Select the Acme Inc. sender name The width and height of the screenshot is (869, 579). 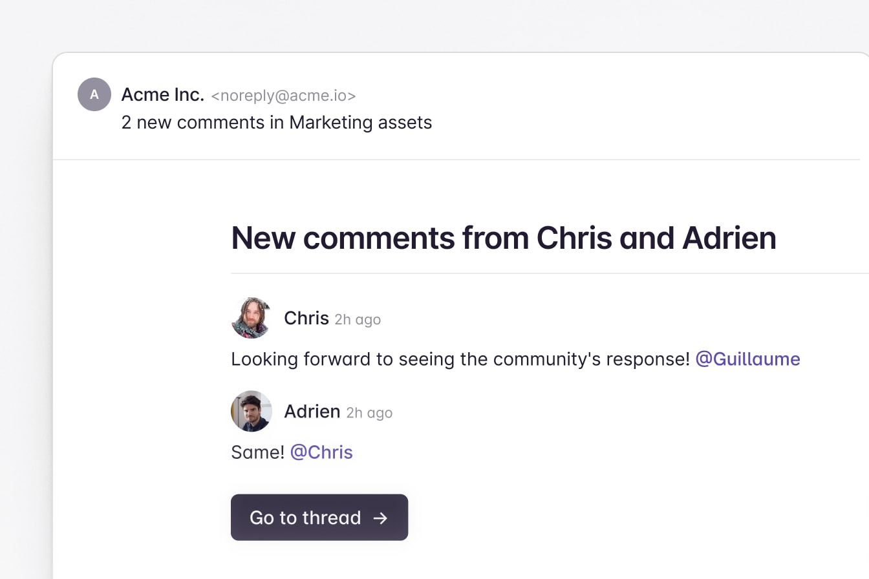coord(163,94)
